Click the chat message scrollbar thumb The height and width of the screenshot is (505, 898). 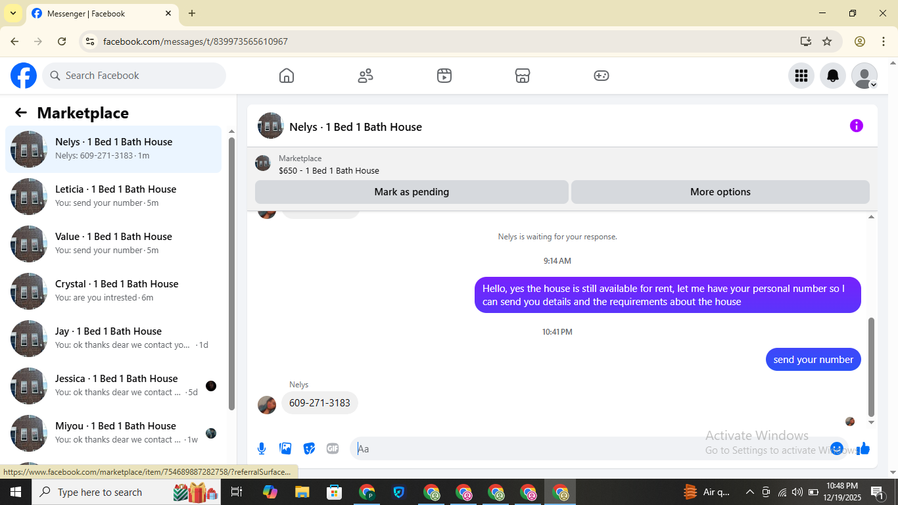click(x=872, y=367)
